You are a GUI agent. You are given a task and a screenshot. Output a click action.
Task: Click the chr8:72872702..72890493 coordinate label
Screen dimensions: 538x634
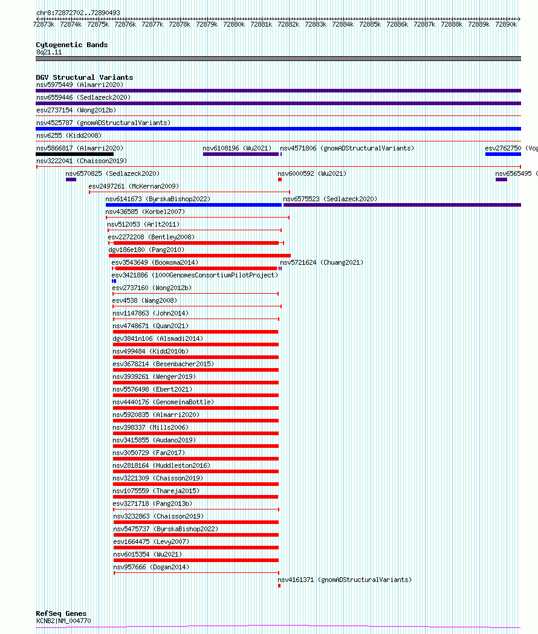(x=78, y=13)
